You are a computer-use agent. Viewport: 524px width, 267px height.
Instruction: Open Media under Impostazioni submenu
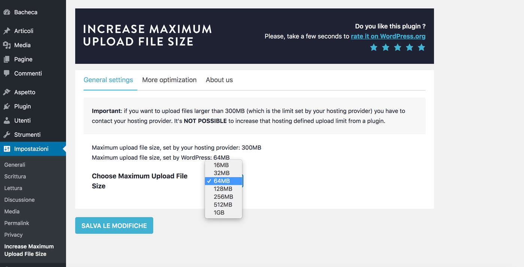[12, 212]
